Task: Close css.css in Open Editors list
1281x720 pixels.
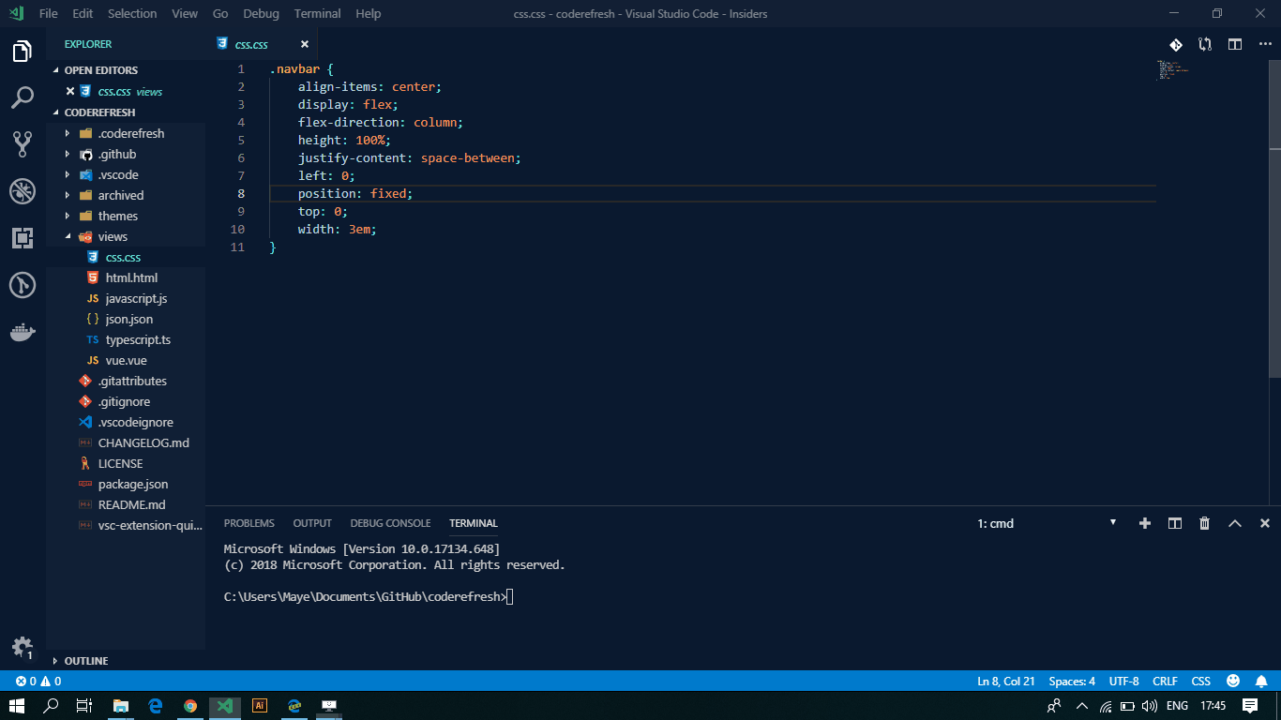Action: [x=70, y=91]
